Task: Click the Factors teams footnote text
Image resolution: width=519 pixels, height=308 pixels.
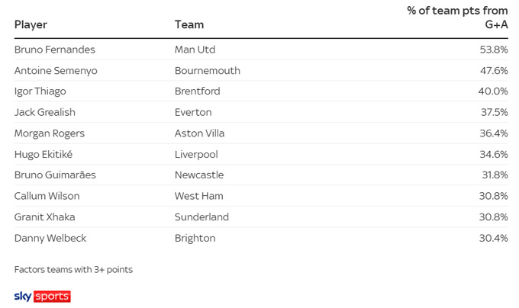Action: pyautogui.click(x=73, y=269)
